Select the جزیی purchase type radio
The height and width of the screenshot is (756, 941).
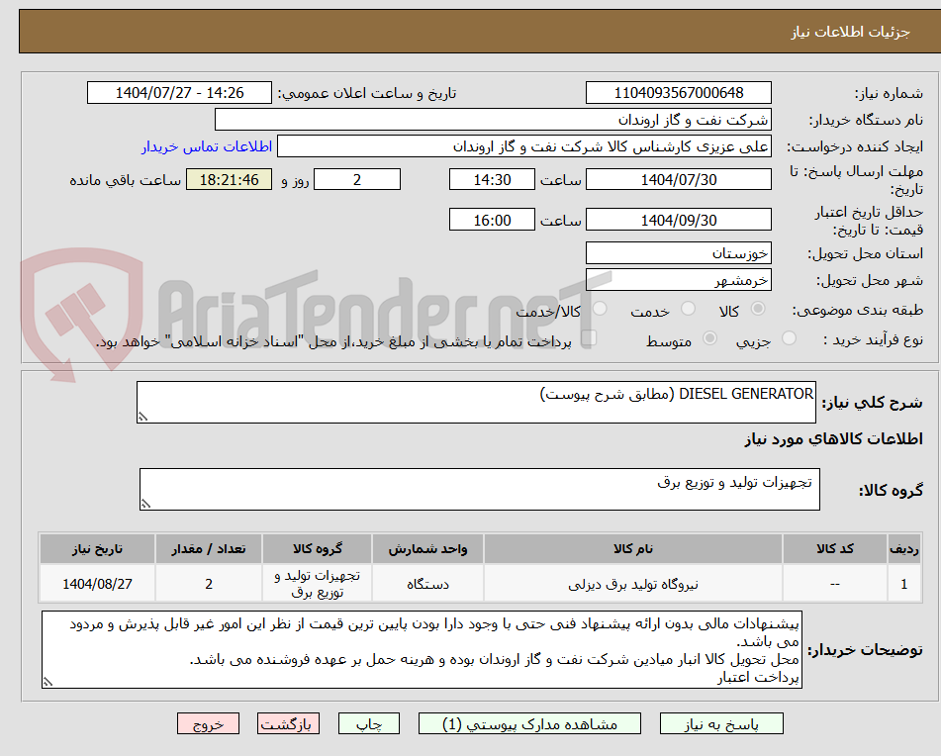pyautogui.click(x=790, y=338)
